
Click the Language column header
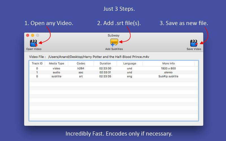click(130, 63)
